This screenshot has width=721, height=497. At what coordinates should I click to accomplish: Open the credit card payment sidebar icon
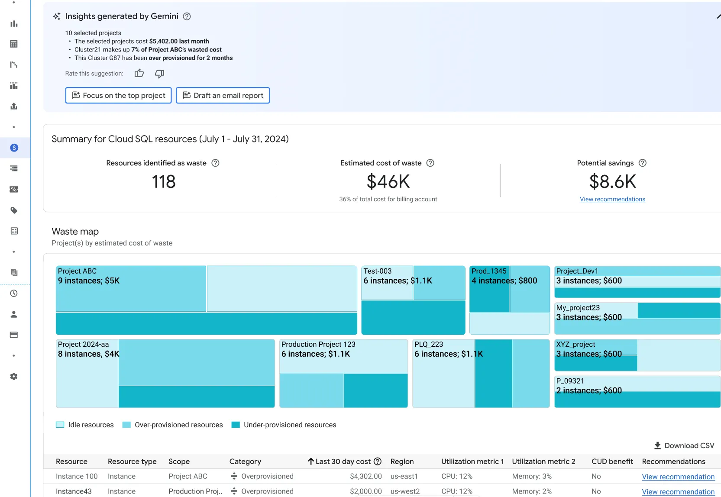(x=14, y=335)
